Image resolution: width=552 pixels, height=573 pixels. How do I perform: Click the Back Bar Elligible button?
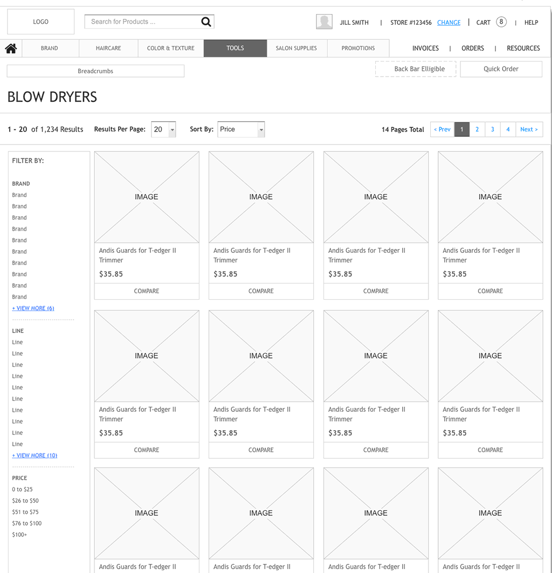tap(416, 69)
